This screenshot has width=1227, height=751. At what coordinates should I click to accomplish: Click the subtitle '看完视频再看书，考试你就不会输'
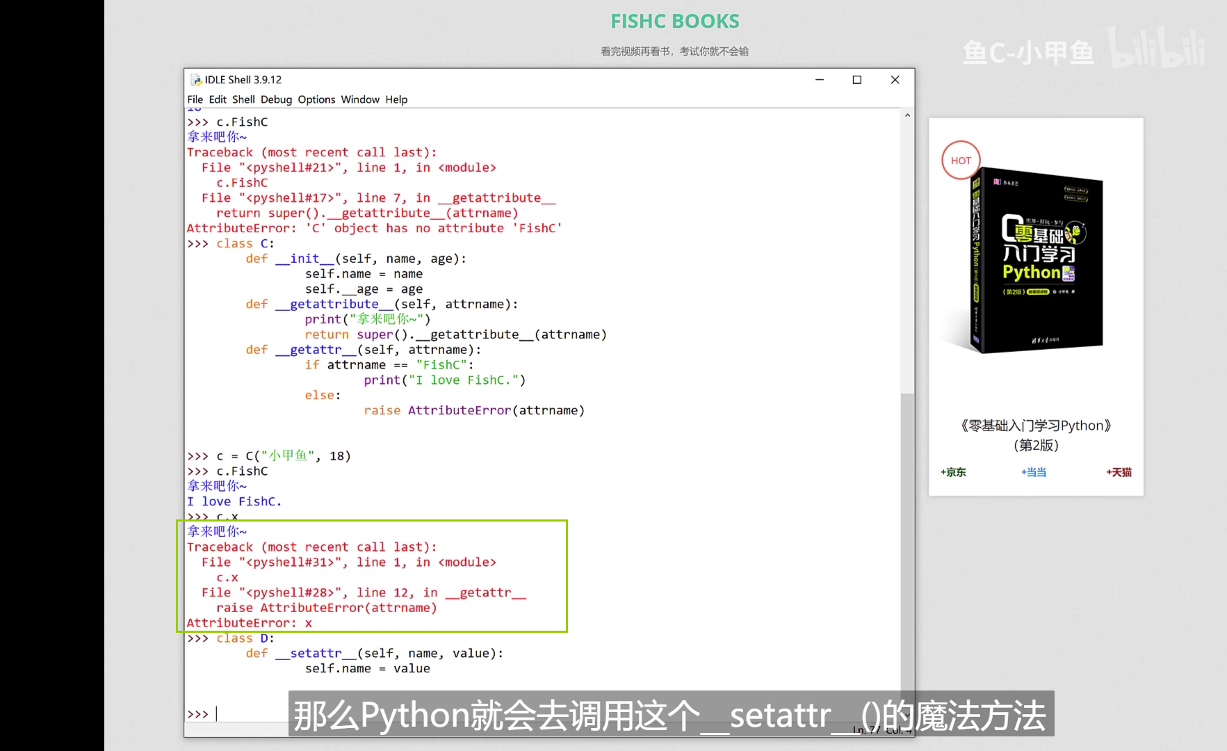point(675,51)
